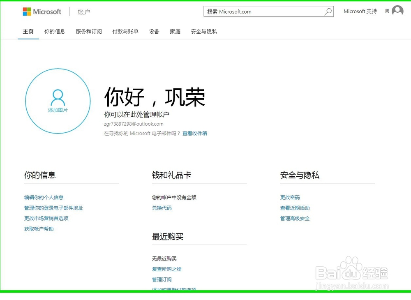
Task: Click 兑换代码 link
Action: tap(162, 208)
